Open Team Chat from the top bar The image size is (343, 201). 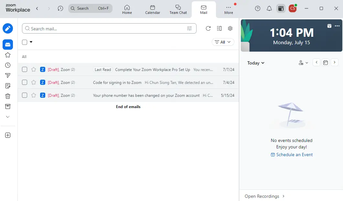pyautogui.click(x=178, y=9)
